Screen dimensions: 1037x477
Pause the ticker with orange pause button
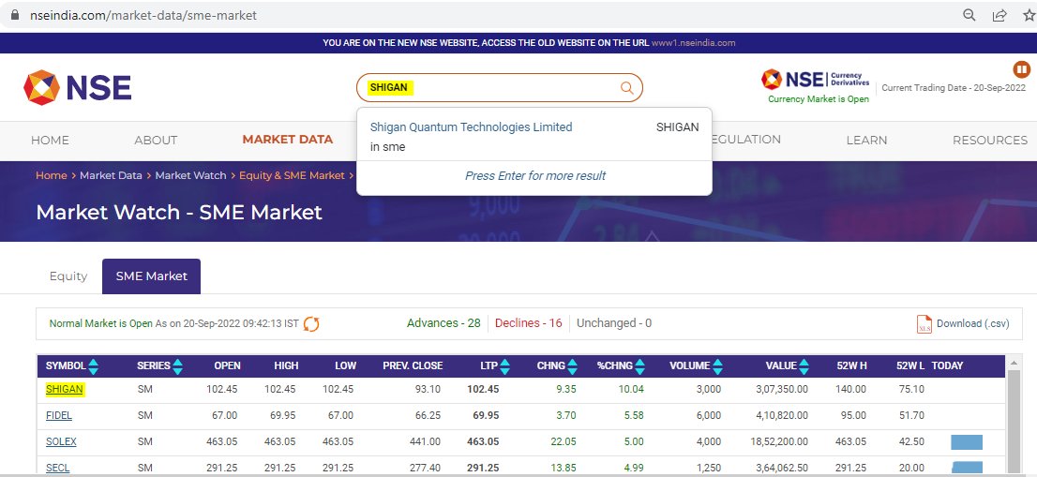[1021, 68]
